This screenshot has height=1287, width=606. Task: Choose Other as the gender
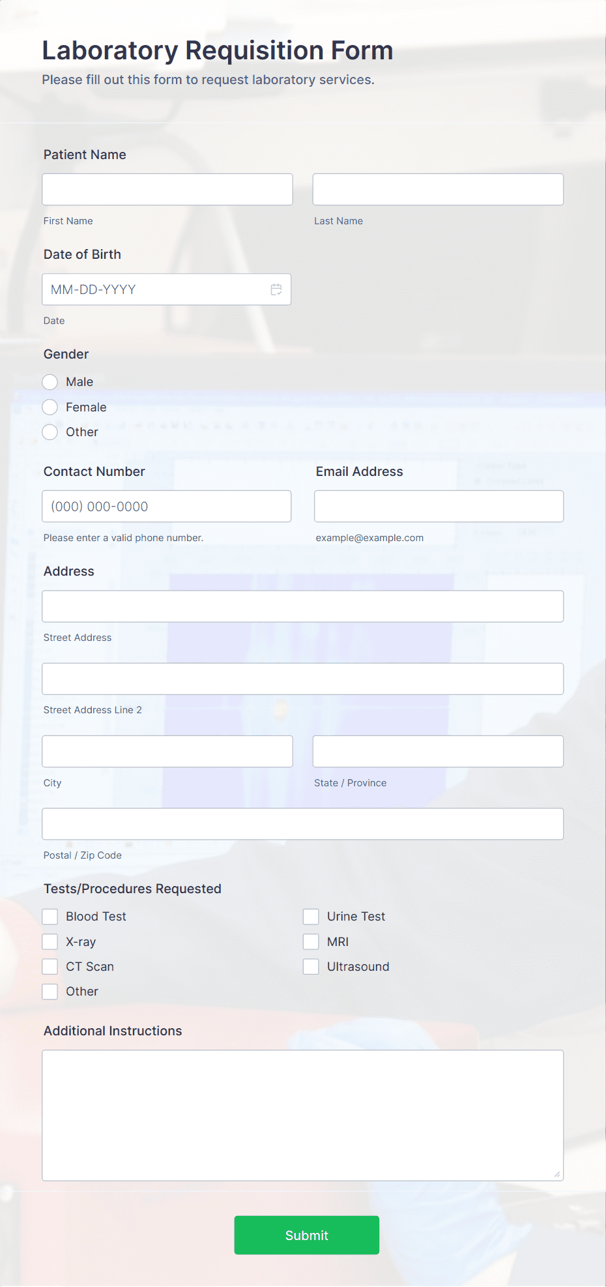pyautogui.click(x=50, y=432)
